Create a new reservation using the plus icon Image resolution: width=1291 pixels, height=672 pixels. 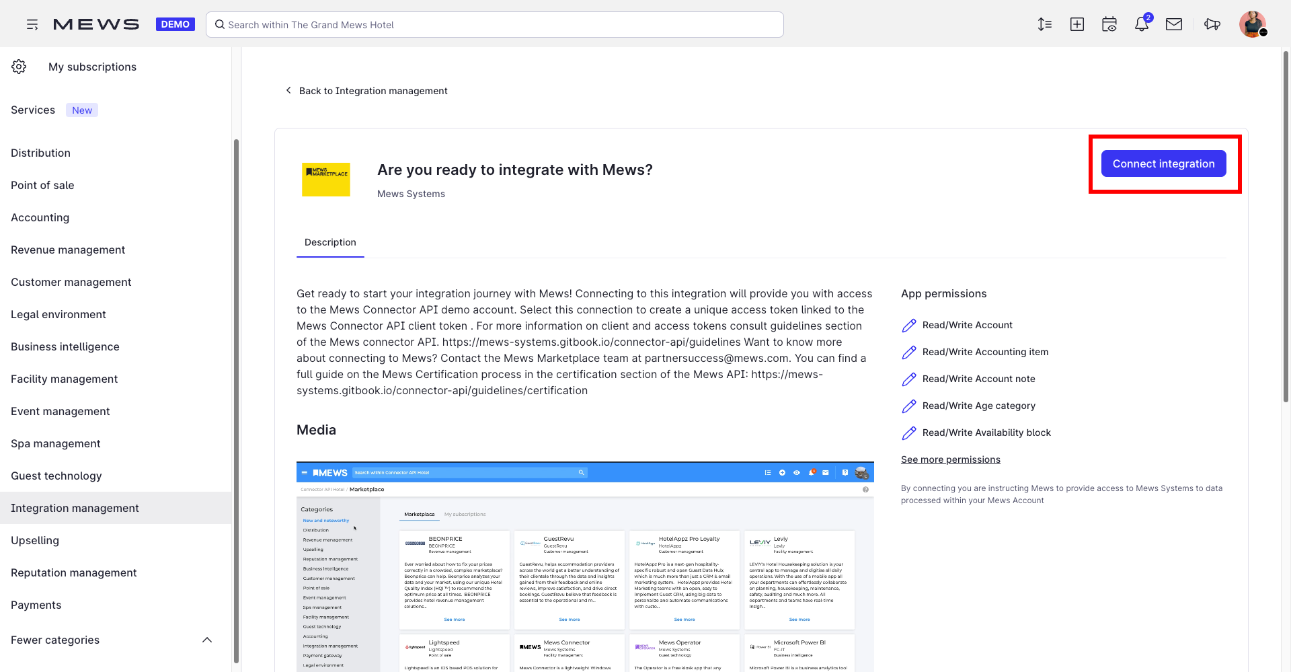(1077, 24)
